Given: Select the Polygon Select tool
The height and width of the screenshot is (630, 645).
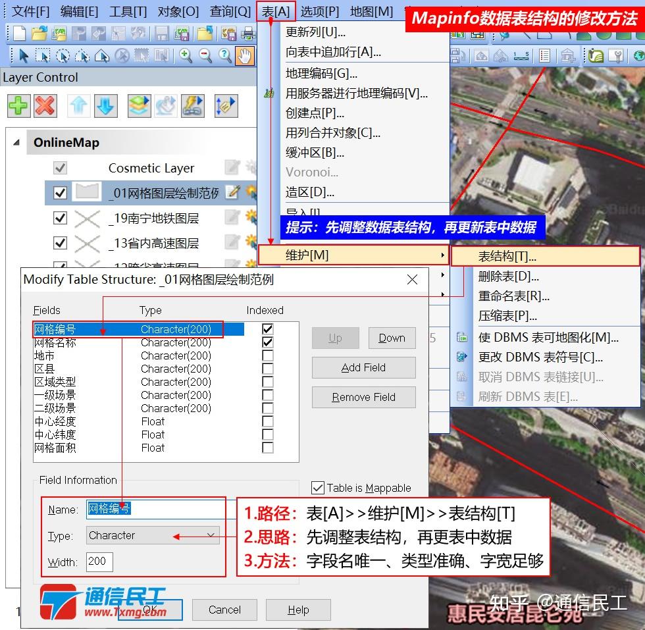Looking at the screenshot, I should (x=82, y=55).
